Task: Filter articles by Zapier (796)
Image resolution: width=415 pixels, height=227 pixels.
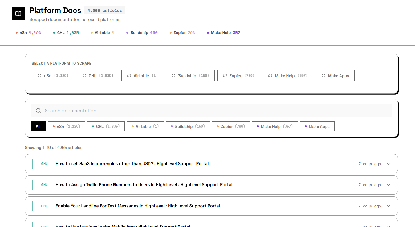Action: [231, 127]
